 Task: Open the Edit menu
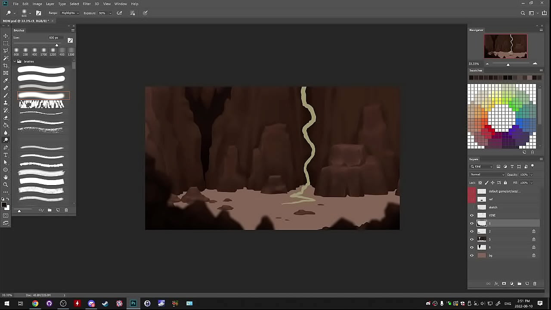coord(25,4)
